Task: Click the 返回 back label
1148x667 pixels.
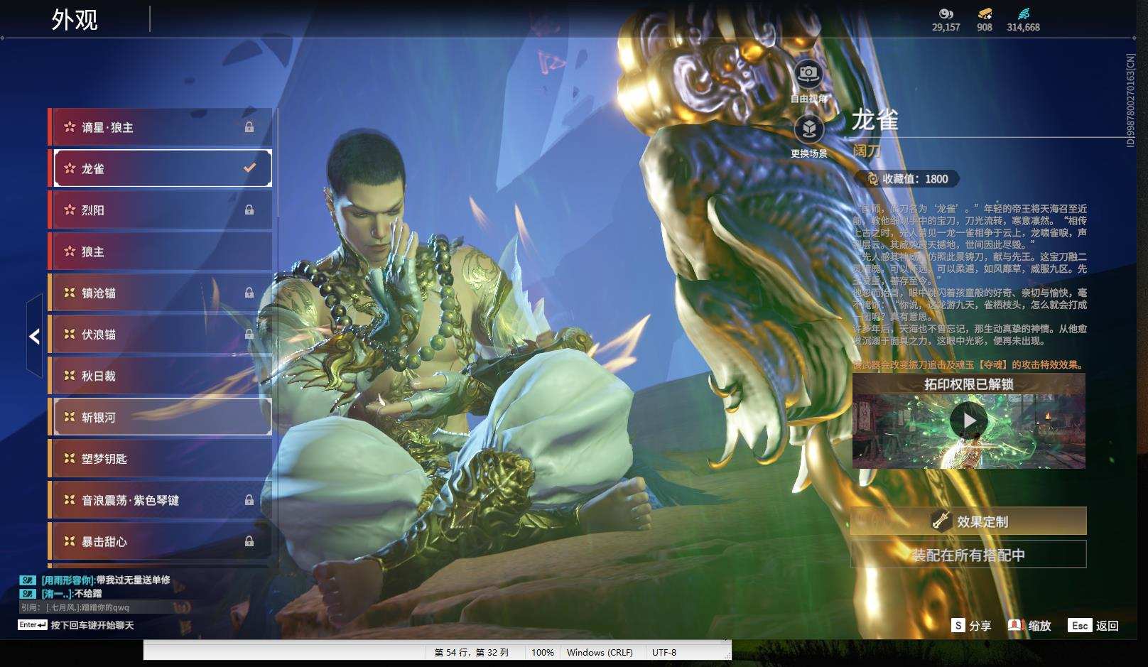Action: click(x=1108, y=625)
